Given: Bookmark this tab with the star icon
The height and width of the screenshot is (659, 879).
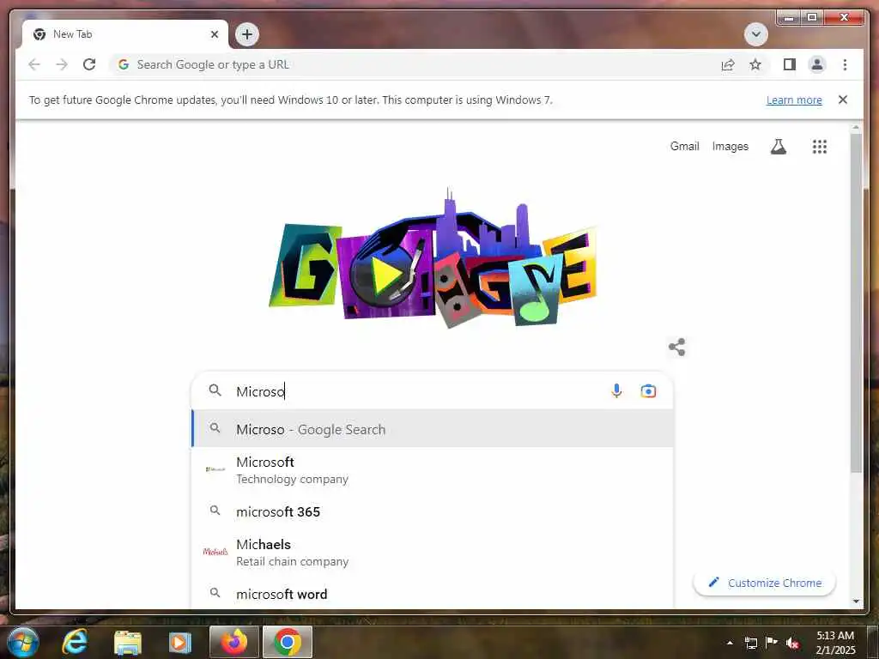Looking at the screenshot, I should (x=755, y=64).
